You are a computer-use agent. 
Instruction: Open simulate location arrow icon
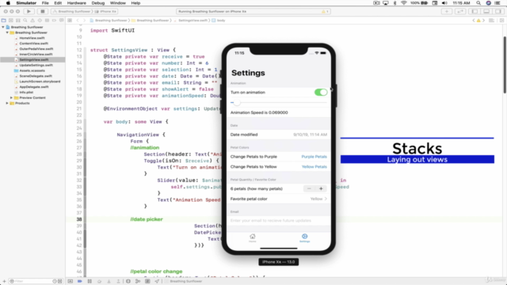(x=157, y=281)
